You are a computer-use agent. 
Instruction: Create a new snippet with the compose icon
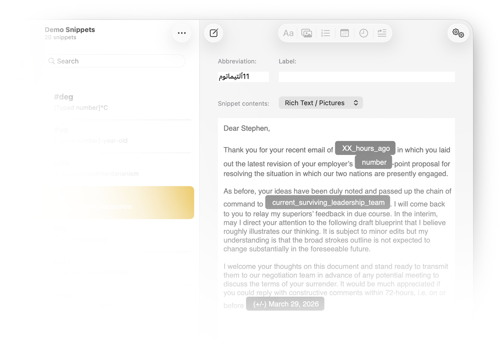214,33
